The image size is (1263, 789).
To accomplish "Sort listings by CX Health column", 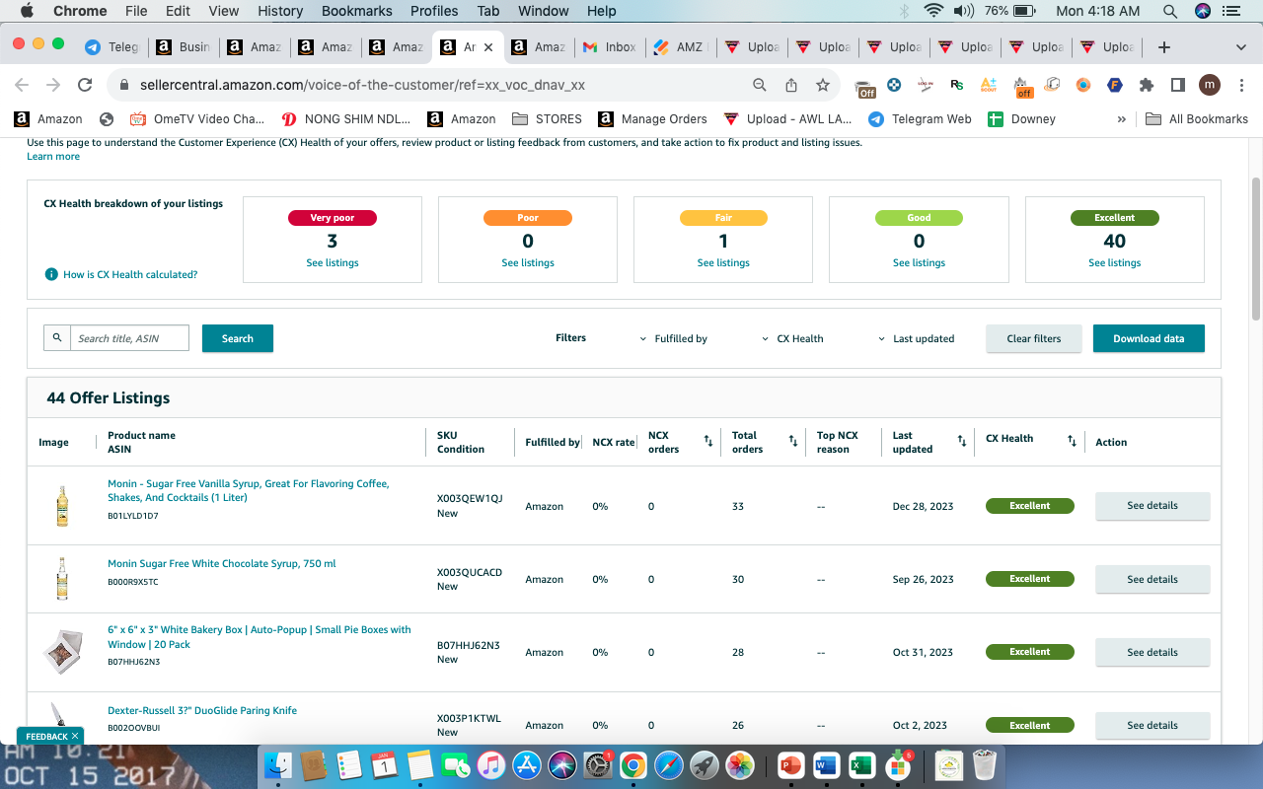I will pyautogui.click(x=1072, y=442).
